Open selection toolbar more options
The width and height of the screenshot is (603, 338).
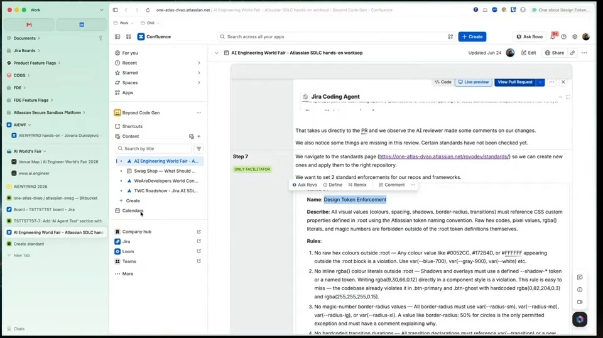413,185
